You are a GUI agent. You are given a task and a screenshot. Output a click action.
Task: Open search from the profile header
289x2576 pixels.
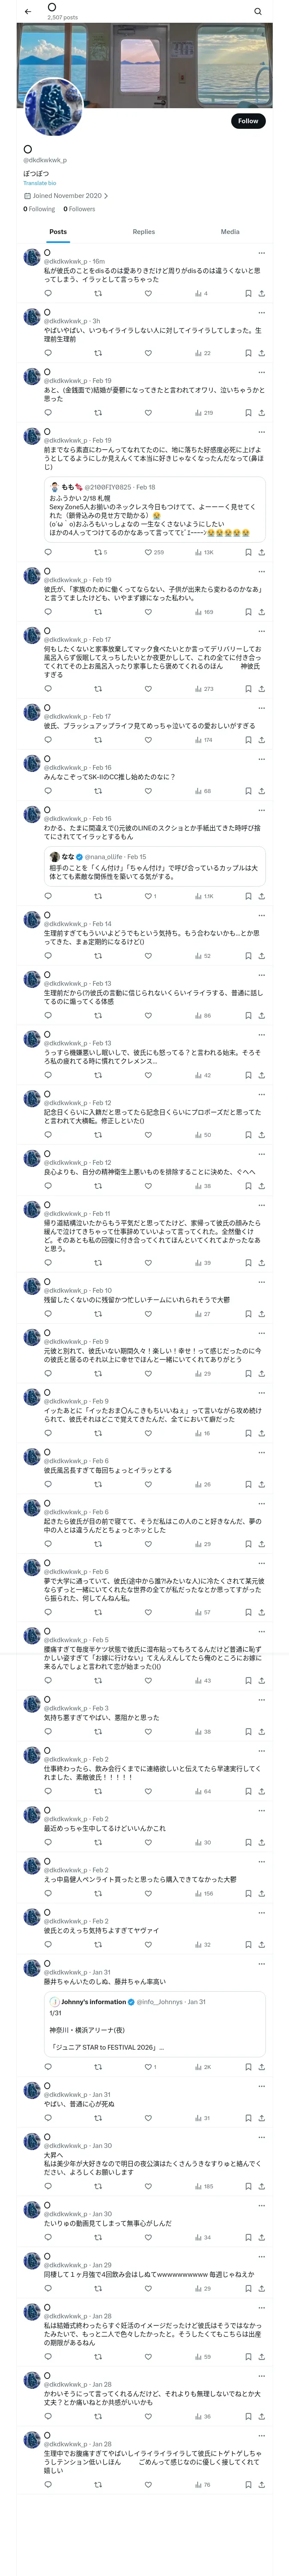pyautogui.click(x=258, y=11)
